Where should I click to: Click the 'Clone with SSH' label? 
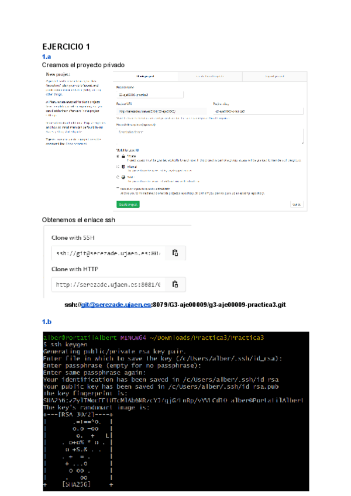click(x=73, y=237)
